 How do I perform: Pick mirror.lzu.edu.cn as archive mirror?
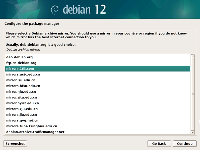[x=21, y=80]
